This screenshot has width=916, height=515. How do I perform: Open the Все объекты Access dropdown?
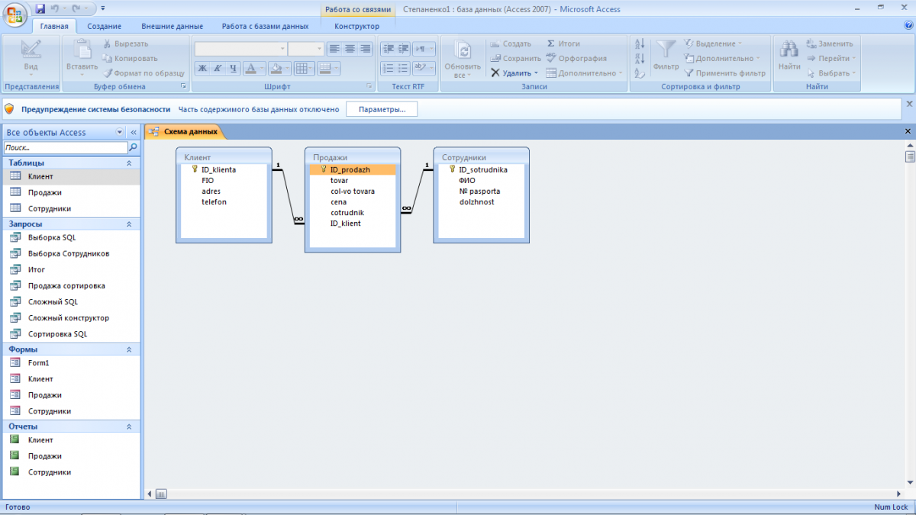(119, 132)
